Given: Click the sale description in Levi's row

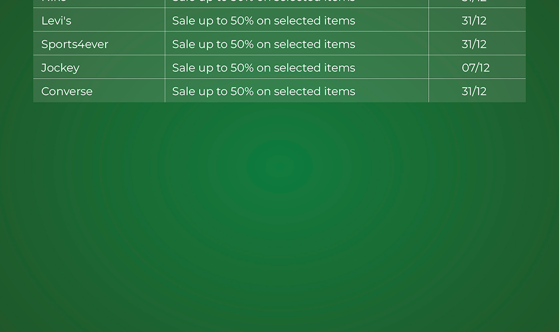Looking at the screenshot, I should (263, 21).
